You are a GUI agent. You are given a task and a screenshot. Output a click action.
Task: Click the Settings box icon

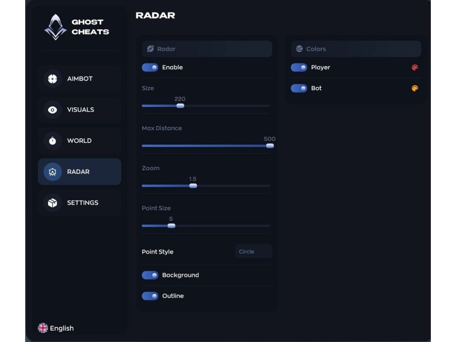[52, 203]
